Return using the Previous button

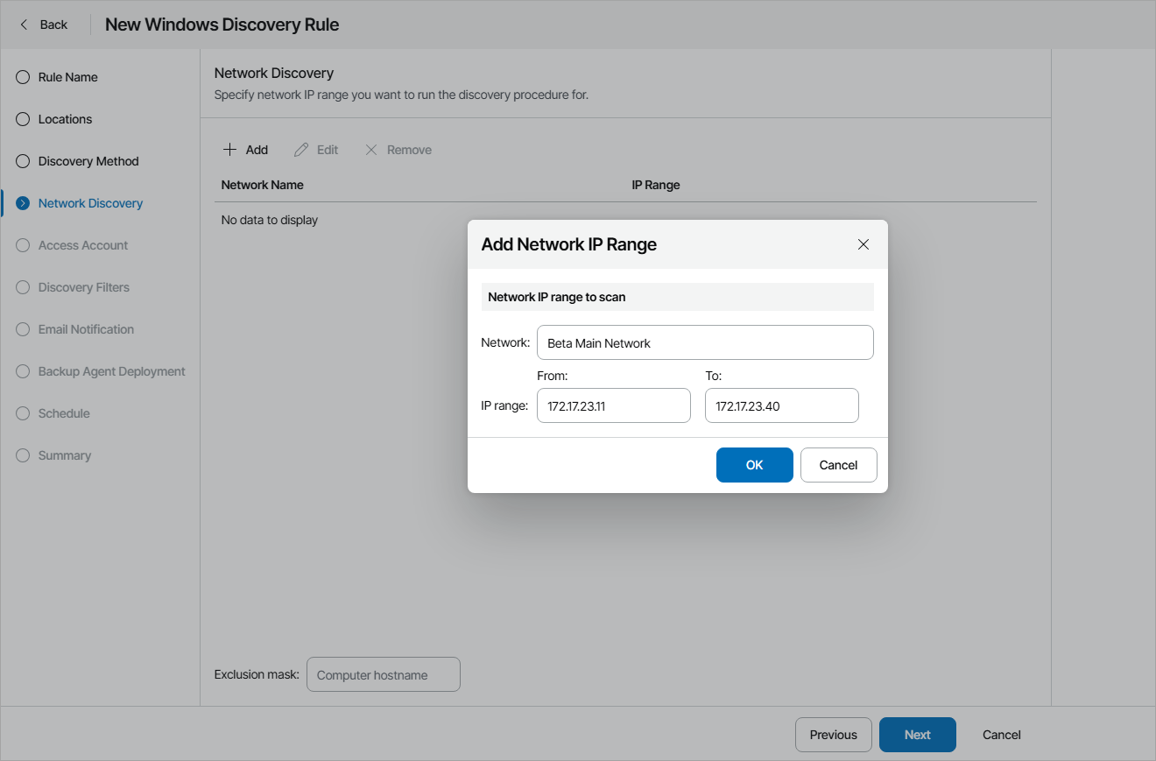833,735
